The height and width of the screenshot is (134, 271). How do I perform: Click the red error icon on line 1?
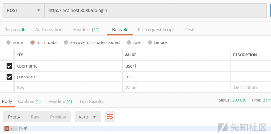coord(7,129)
